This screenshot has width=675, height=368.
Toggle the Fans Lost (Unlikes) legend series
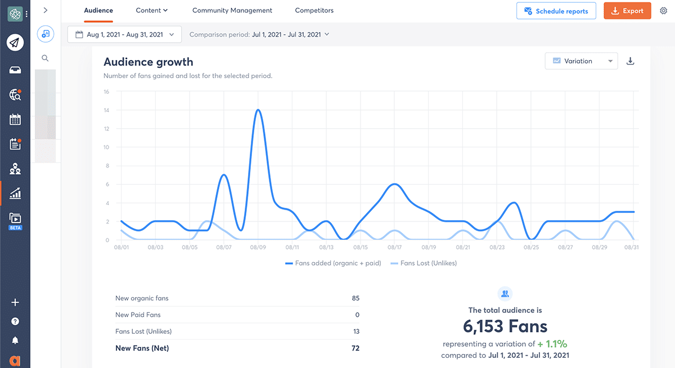pos(424,263)
